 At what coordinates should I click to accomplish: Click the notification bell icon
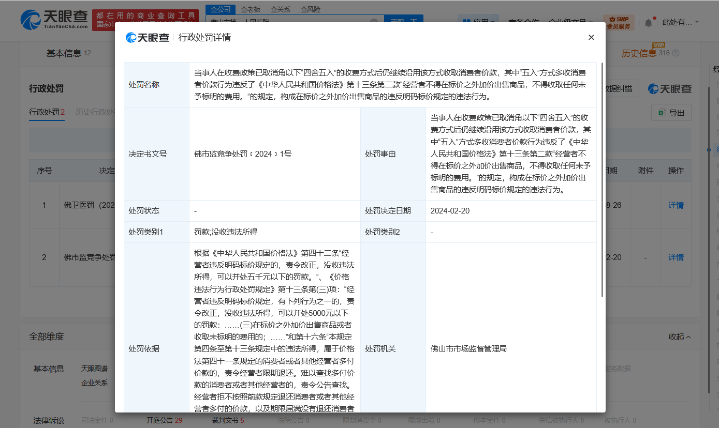pos(649,23)
